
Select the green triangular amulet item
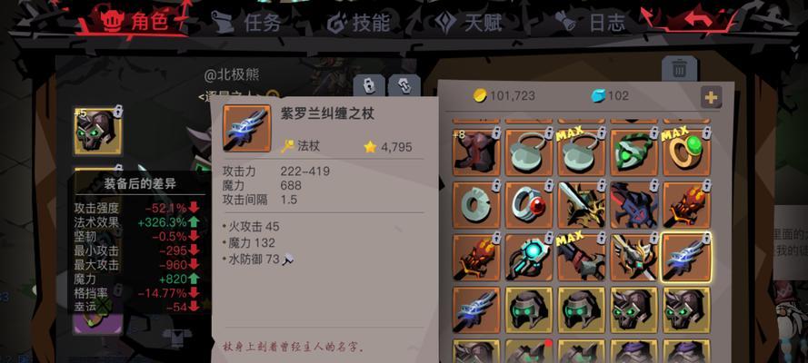tap(633, 152)
